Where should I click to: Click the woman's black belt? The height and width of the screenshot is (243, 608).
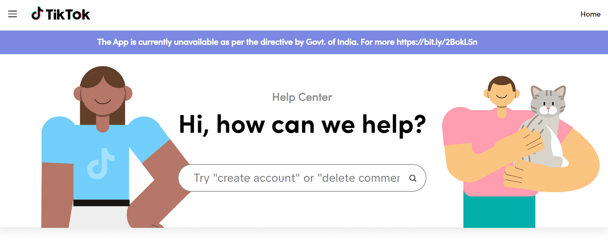101,203
